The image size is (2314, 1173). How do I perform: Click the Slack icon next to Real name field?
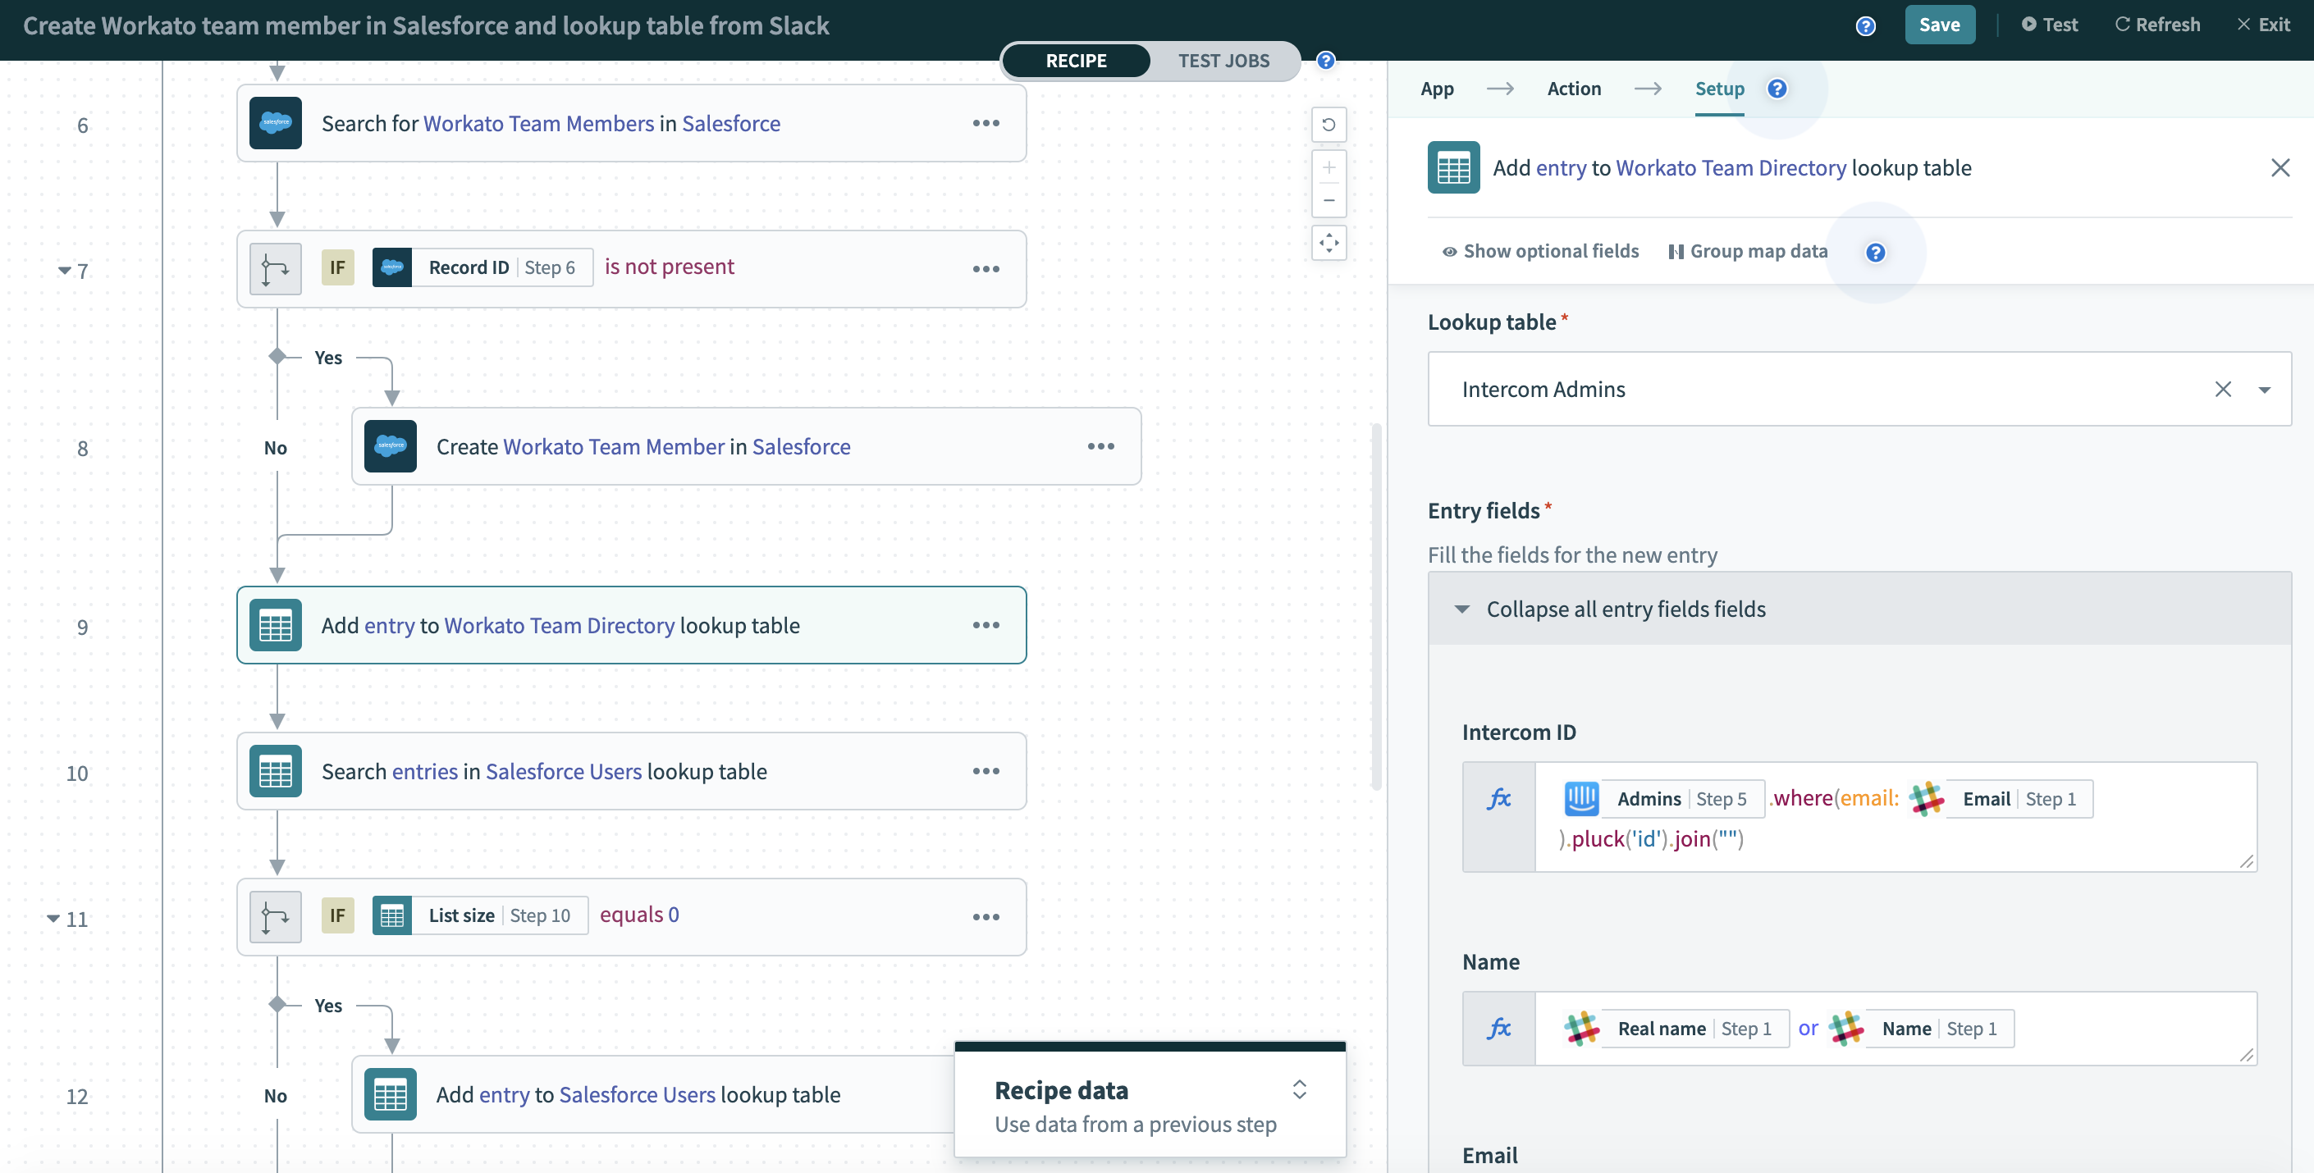click(x=1581, y=1028)
